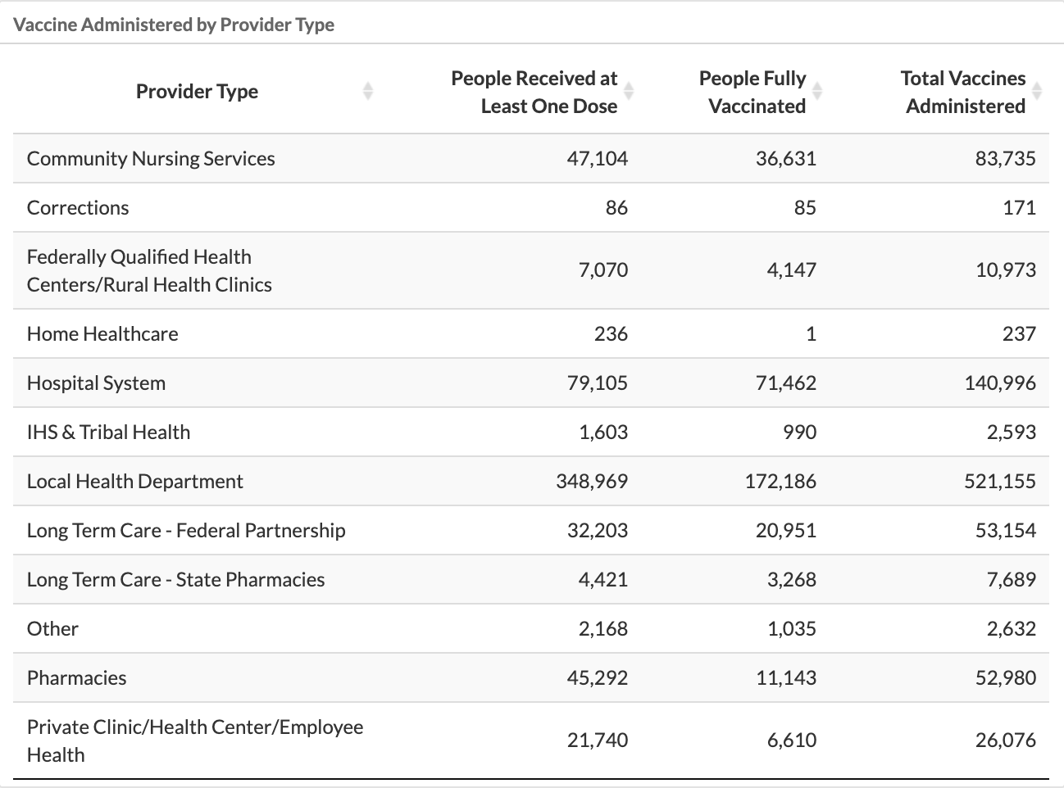Click the Provider Type sort arrows icon
Viewport: 1064px width, 788px height.
[x=367, y=91]
